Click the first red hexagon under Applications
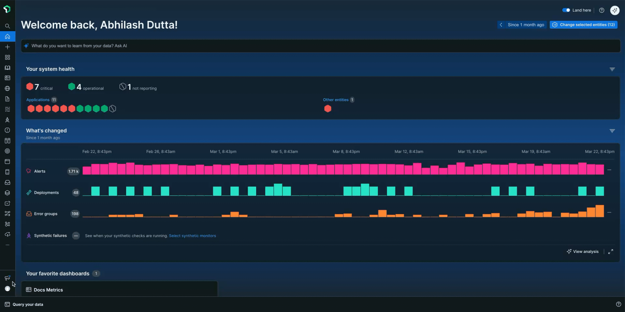The image size is (625, 312). pyautogui.click(x=31, y=108)
